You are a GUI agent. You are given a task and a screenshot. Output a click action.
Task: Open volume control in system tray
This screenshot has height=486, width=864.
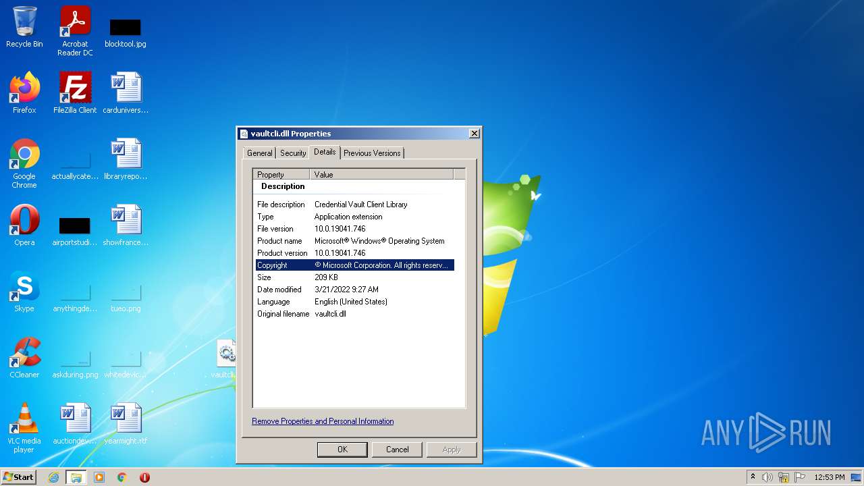(x=767, y=477)
